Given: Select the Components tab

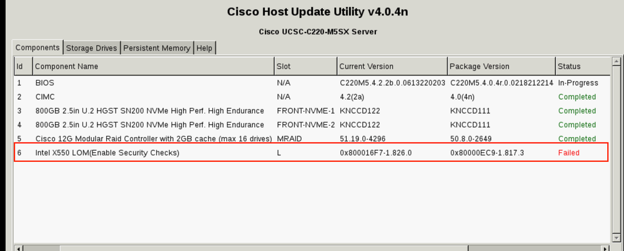Looking at the screenshot, I should click(37, 47).
